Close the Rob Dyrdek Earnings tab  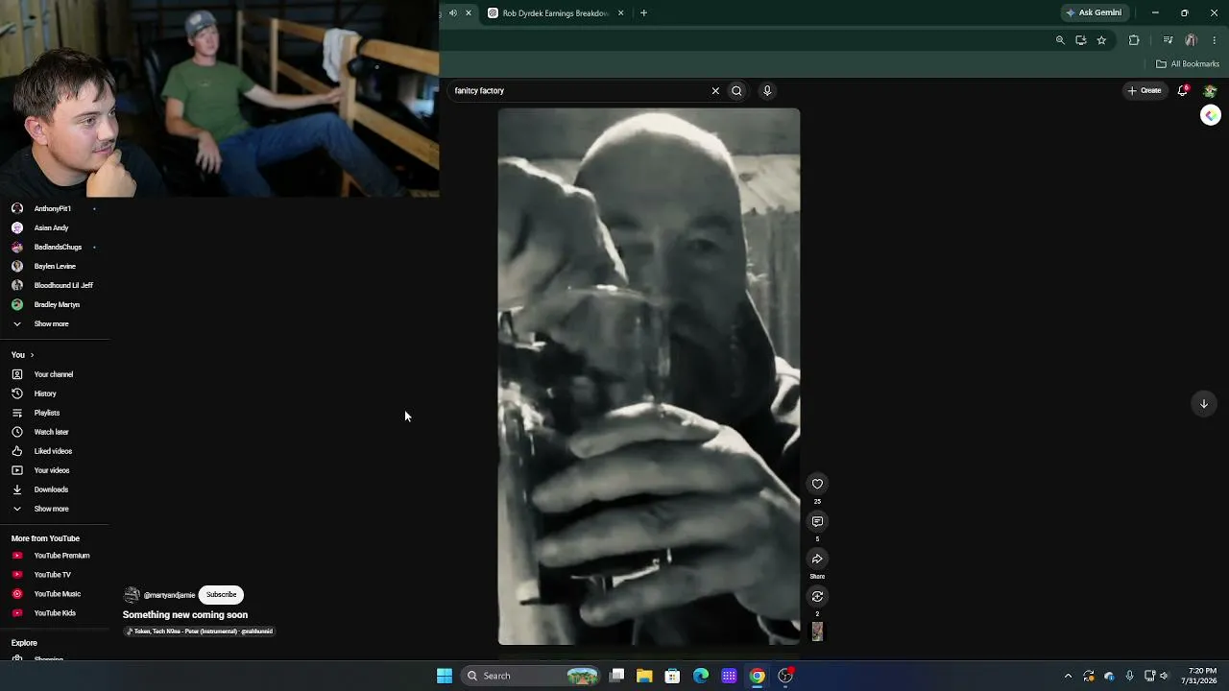pos(621,13)
